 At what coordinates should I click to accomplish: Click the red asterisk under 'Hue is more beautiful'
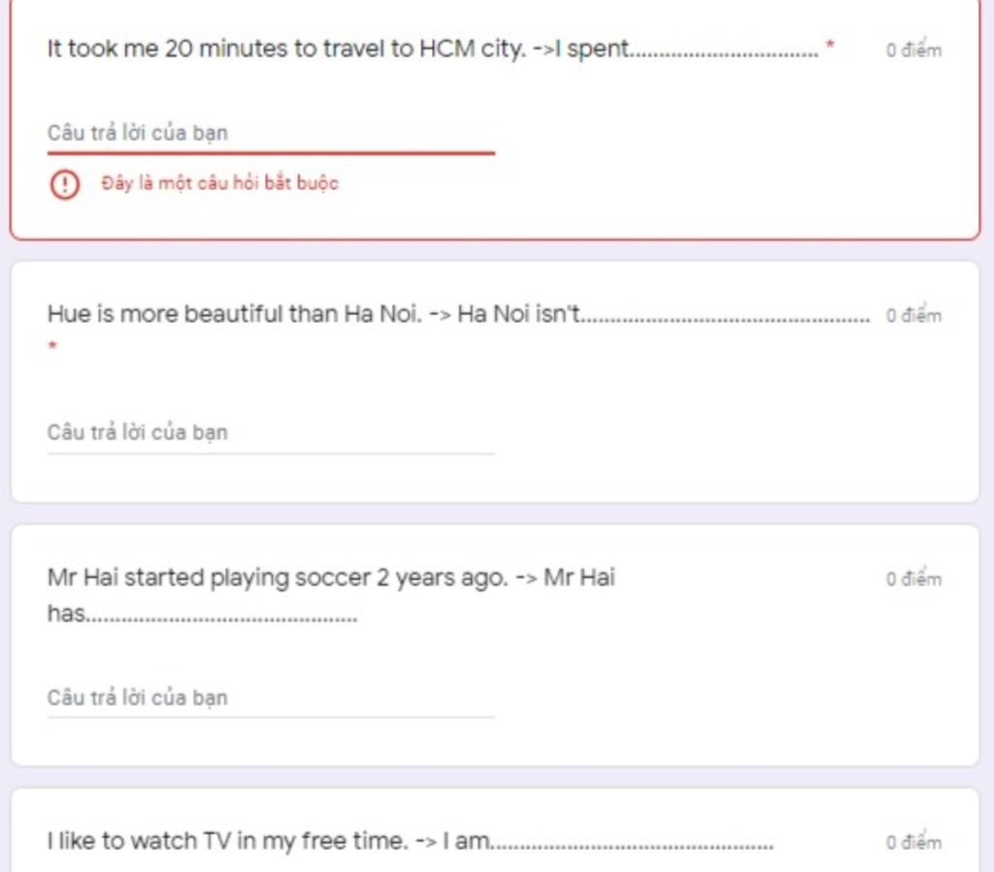tap(52, 345)
